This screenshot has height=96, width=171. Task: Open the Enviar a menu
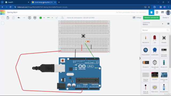(x=166, y=18)
